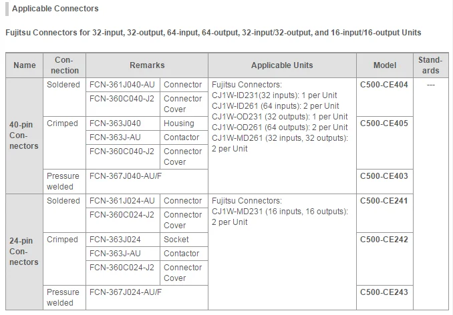This screenshot has width=453, height=315.
Task: Open model C500-CE241
Action: (x=384, y=201)
